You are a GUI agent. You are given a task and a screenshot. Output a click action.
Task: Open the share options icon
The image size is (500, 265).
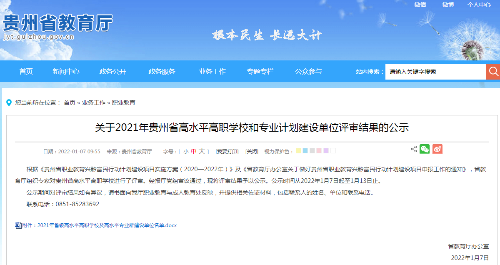pyautogui.click(x=414, y=149)
